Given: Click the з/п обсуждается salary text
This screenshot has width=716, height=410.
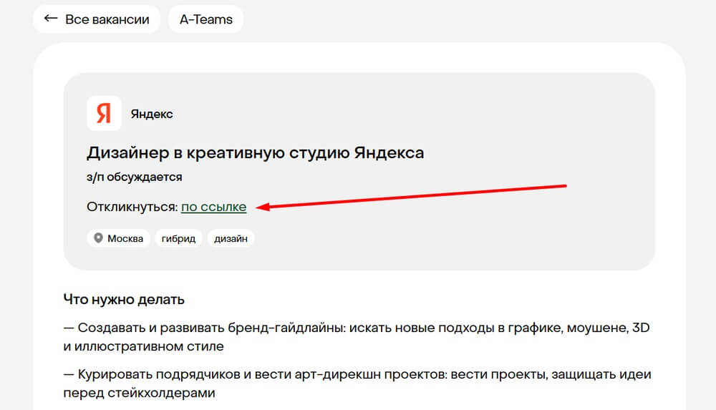Looking at the screenshot, I should click(x=135, y=177).
